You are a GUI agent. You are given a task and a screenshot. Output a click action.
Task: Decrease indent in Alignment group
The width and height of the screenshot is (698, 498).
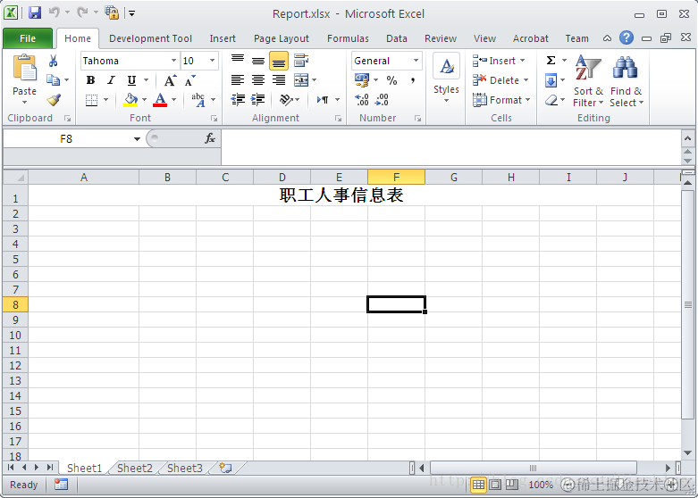pyautogui.click(x=238, y=100)
